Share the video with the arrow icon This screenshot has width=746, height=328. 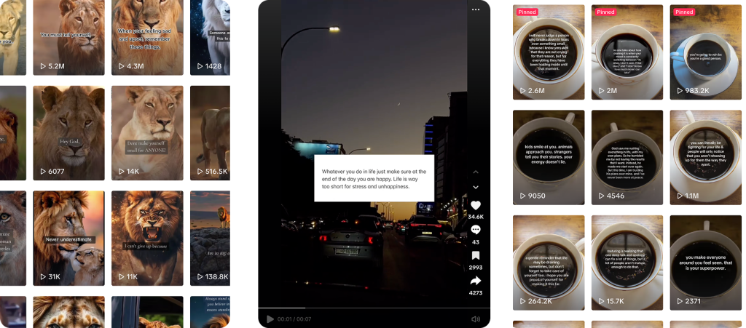pyautogui.click(x=476, y=281)
